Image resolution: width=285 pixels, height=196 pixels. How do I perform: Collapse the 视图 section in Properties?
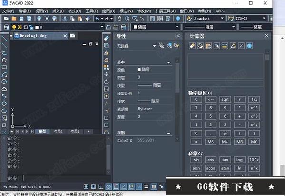(x=169, y=134)
